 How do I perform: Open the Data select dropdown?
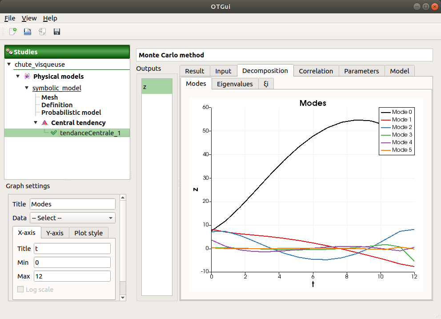(72, 218)
